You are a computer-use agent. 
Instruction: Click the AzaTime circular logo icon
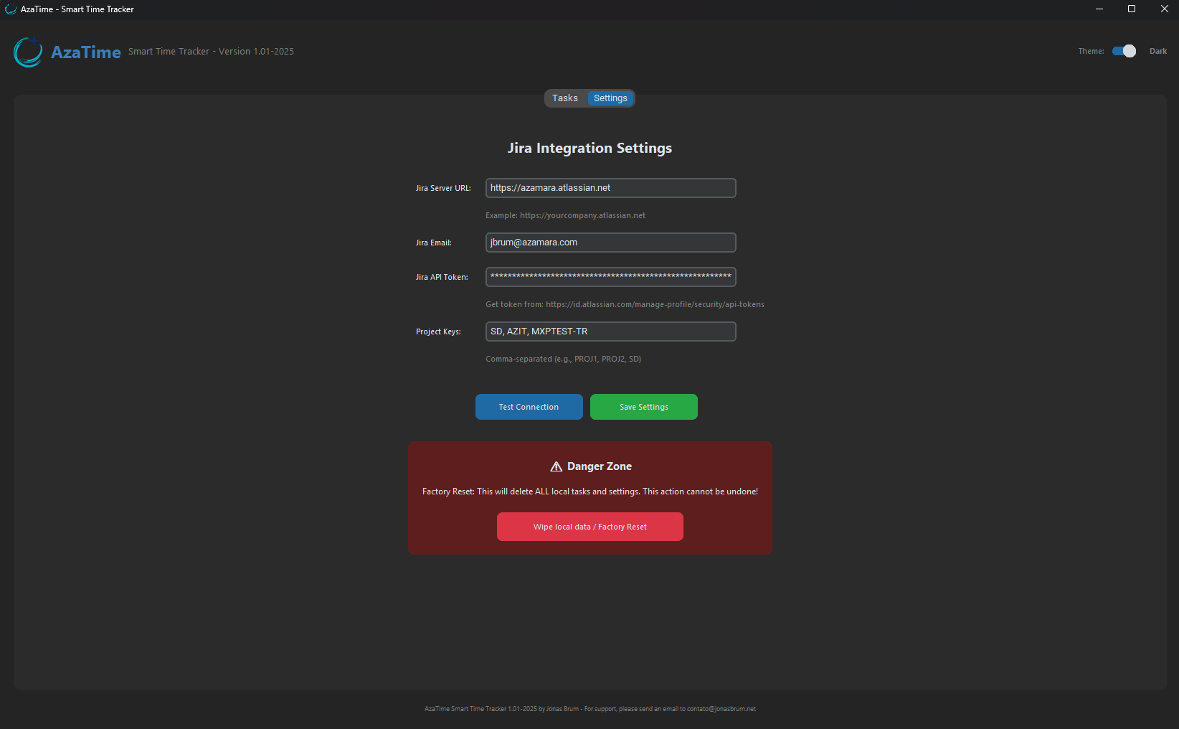[29, 52]
